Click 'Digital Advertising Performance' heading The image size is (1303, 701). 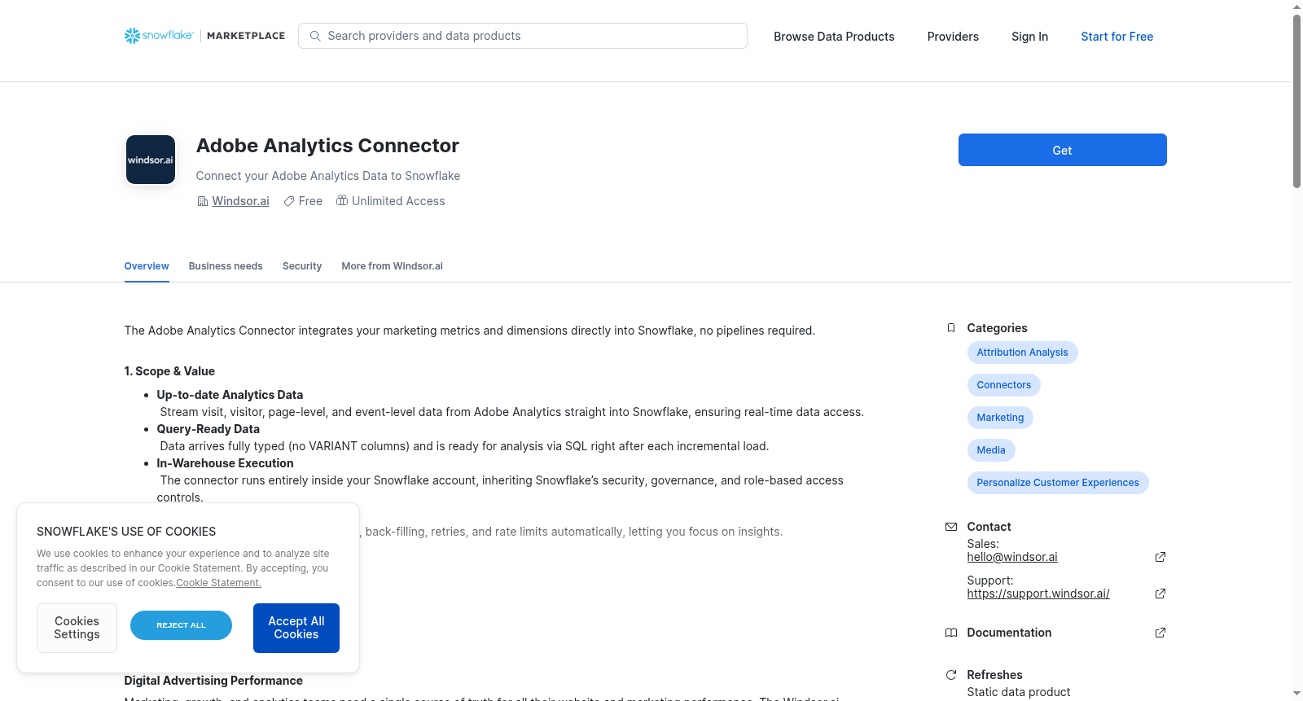pos(213,681)
